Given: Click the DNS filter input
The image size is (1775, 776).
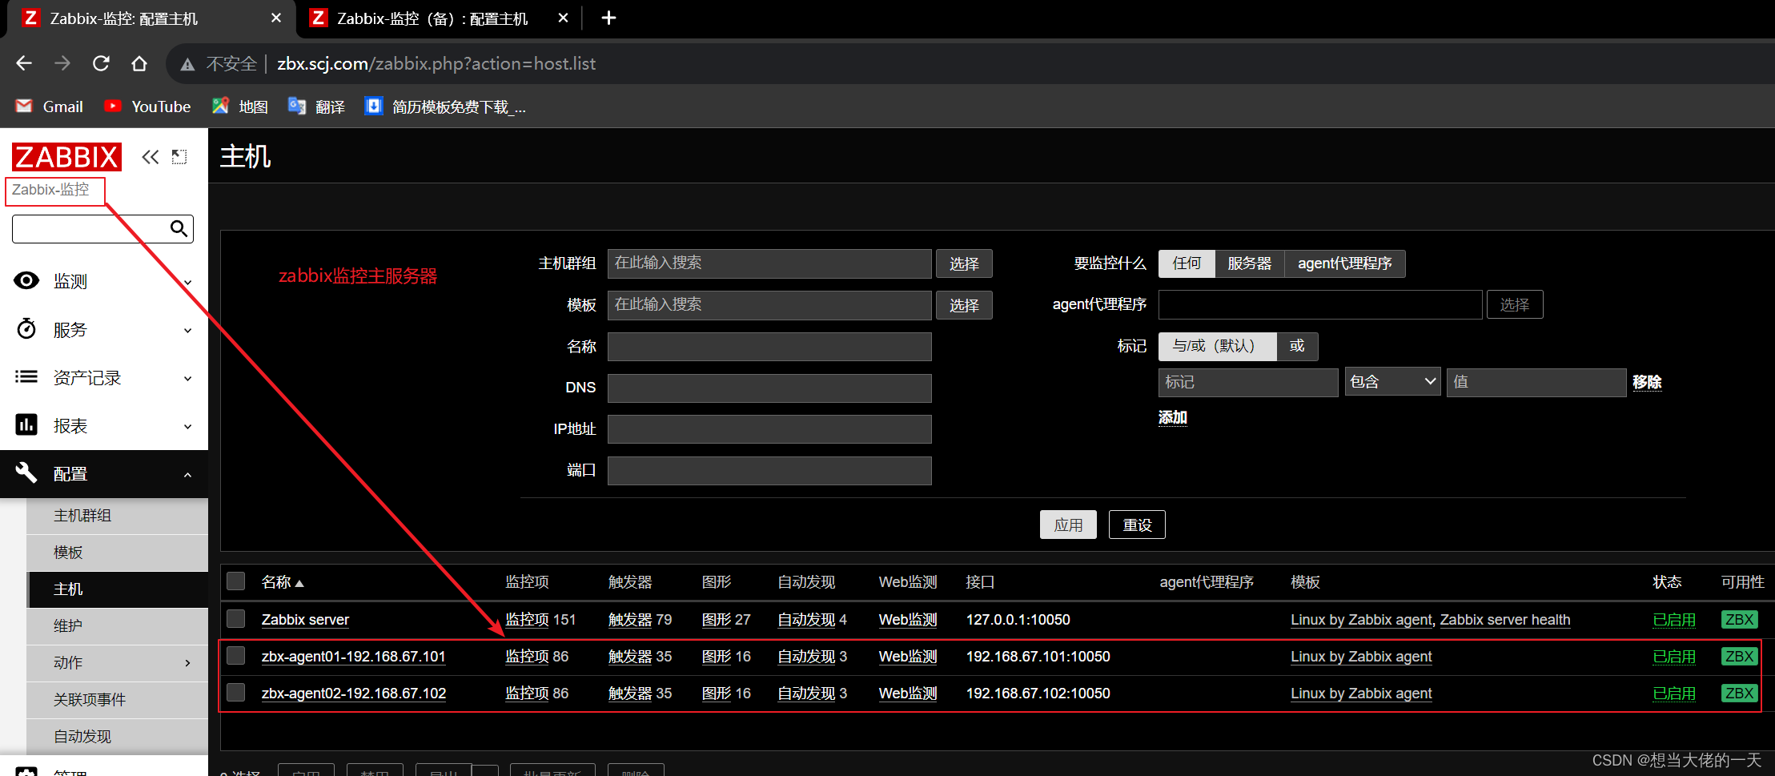Looking at the screenshot, I should (x=769, y=388).
